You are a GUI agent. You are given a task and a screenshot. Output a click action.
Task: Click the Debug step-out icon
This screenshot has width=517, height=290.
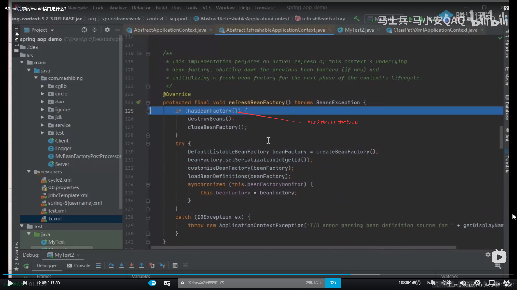point(141,265)
